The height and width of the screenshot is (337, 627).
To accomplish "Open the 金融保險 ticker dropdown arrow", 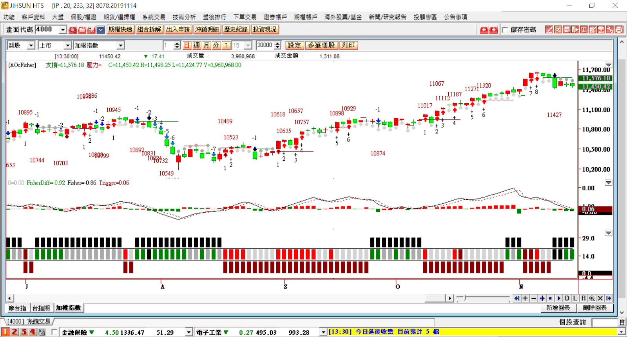I will [x=189, y=332].
